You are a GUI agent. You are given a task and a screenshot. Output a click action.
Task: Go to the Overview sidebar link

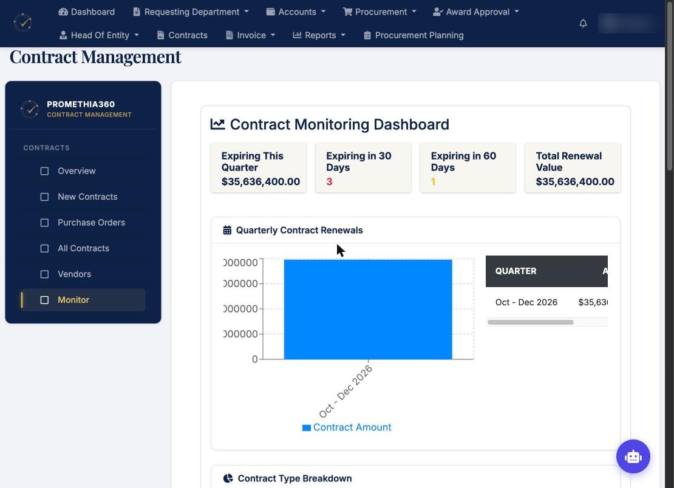tap(77, 171)
